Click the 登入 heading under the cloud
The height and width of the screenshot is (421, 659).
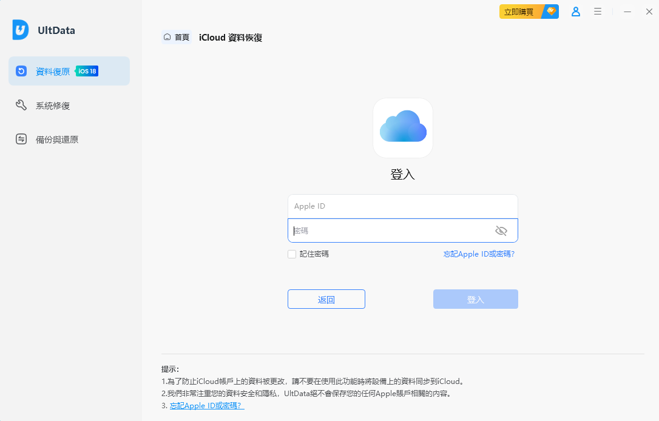(x=403, y=174)
